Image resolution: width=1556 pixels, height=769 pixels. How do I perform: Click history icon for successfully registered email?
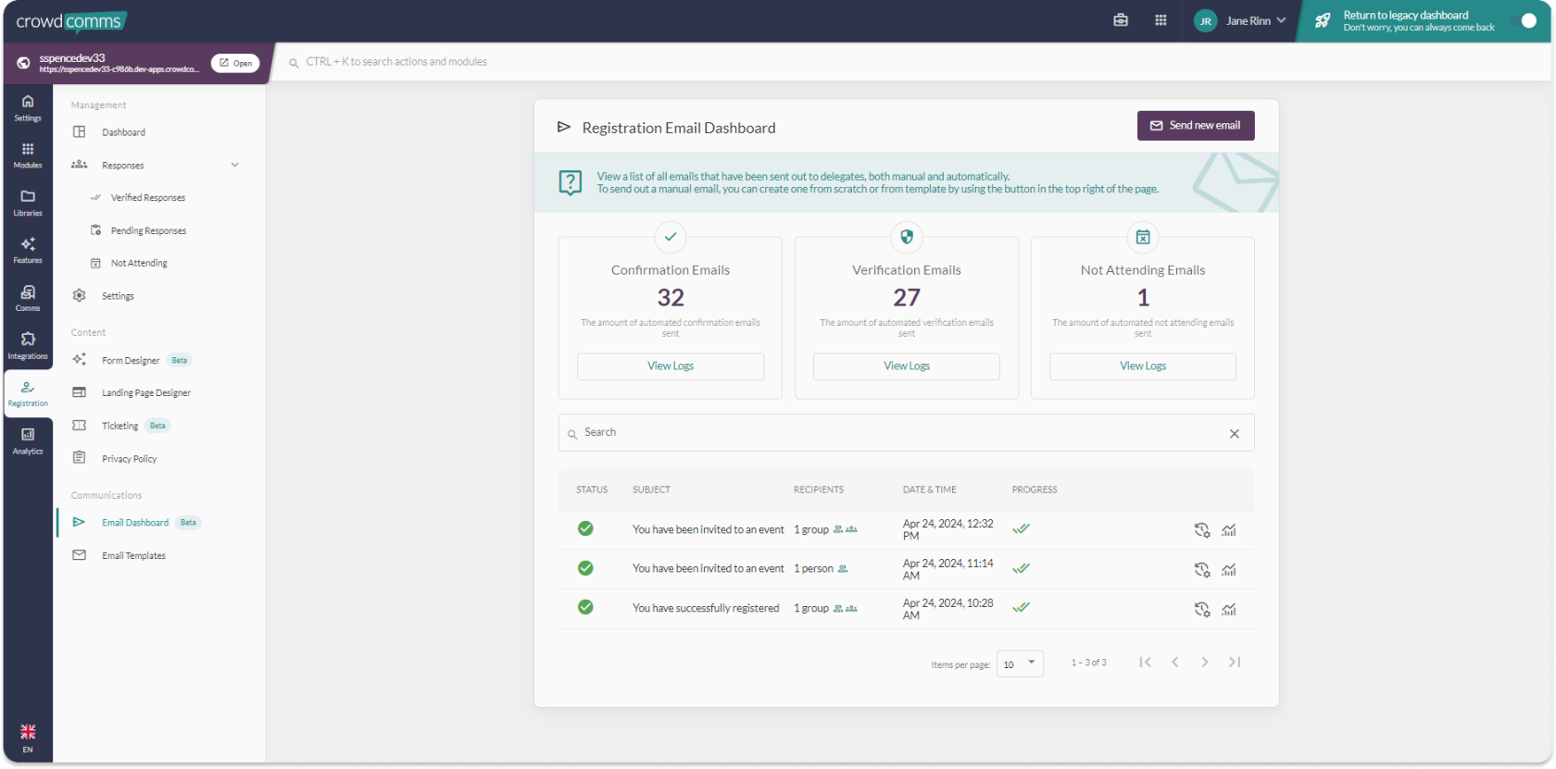pyautogui.click(x=1202, y=609)
